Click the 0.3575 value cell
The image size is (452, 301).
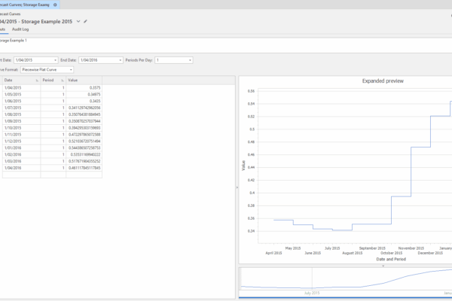click(x=84, y=88)
